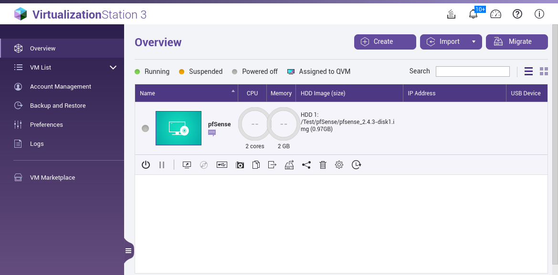
Task: Delete the pfSense VM with the trash icon
Action: (x=323, y=165)
